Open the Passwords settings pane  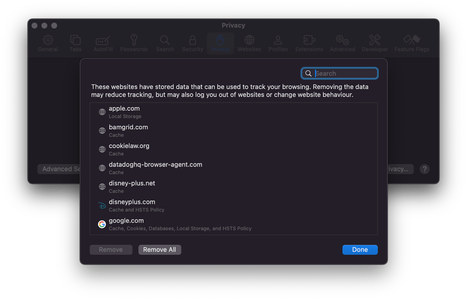coord(134,43)
